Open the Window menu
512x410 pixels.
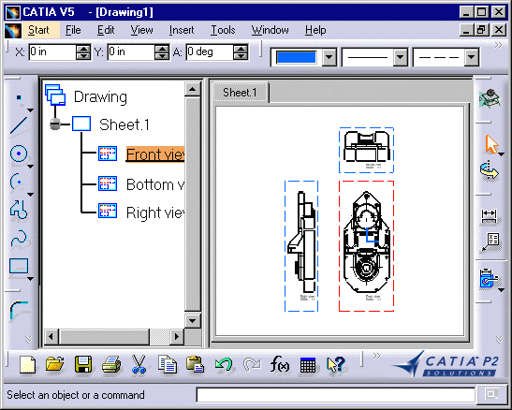pos(271,30)
